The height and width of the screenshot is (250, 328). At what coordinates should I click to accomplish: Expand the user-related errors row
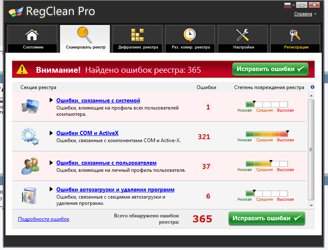coord(51,163)
